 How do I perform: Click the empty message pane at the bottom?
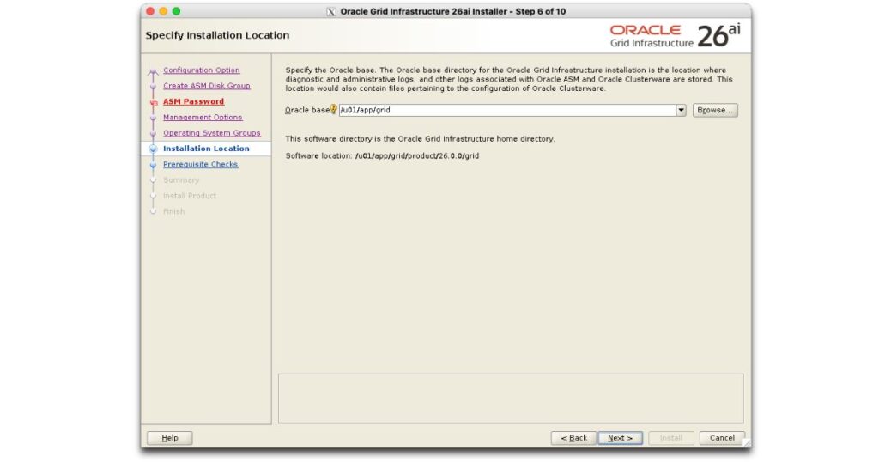click(x=511, y=398)
